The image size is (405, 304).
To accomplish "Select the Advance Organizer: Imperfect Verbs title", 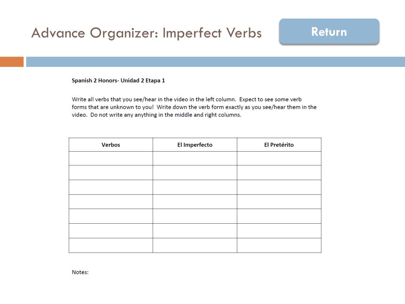I will (146, 33).
